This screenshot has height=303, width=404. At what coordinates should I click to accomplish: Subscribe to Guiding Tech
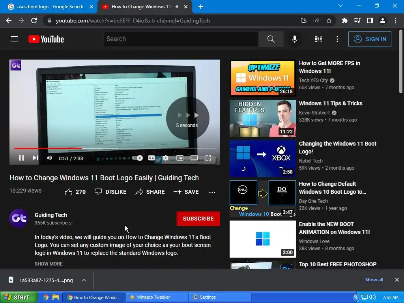point(198,219)
